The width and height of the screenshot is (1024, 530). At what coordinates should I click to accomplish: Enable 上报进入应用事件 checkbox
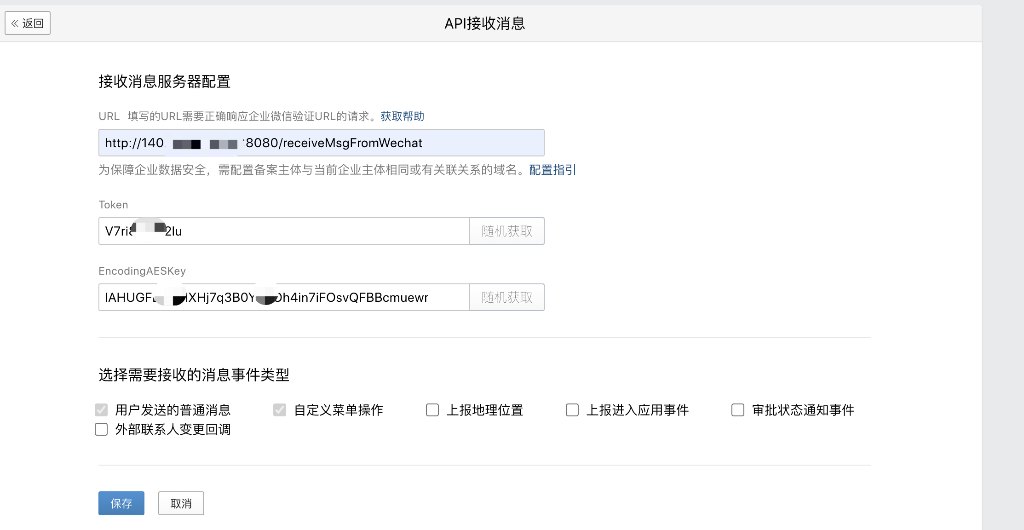[x=572, y=409]
